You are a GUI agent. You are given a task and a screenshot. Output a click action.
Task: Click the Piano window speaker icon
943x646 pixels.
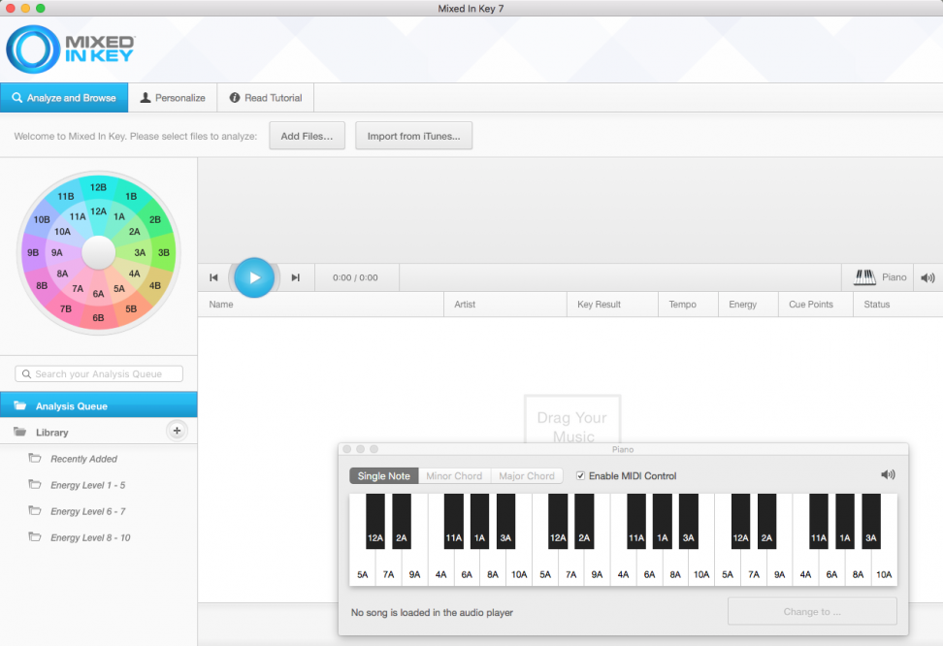pyautogui.click(x=888, y=474)
